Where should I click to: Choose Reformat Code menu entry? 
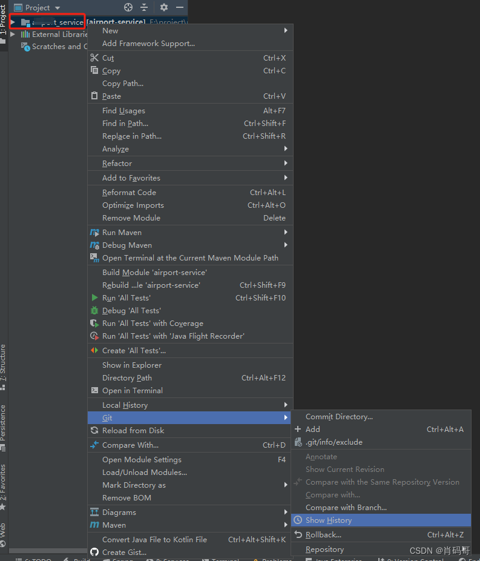[191, 192]
